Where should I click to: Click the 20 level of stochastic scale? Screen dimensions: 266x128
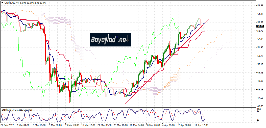258,120
